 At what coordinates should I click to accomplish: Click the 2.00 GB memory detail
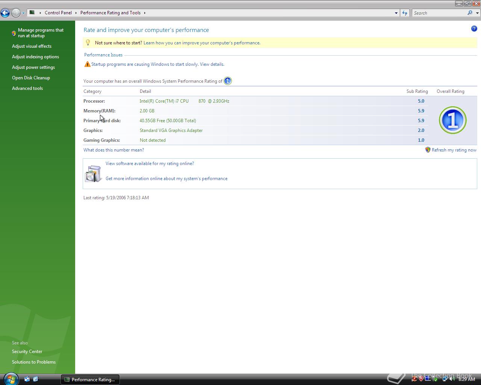click(x=147, y=111)
